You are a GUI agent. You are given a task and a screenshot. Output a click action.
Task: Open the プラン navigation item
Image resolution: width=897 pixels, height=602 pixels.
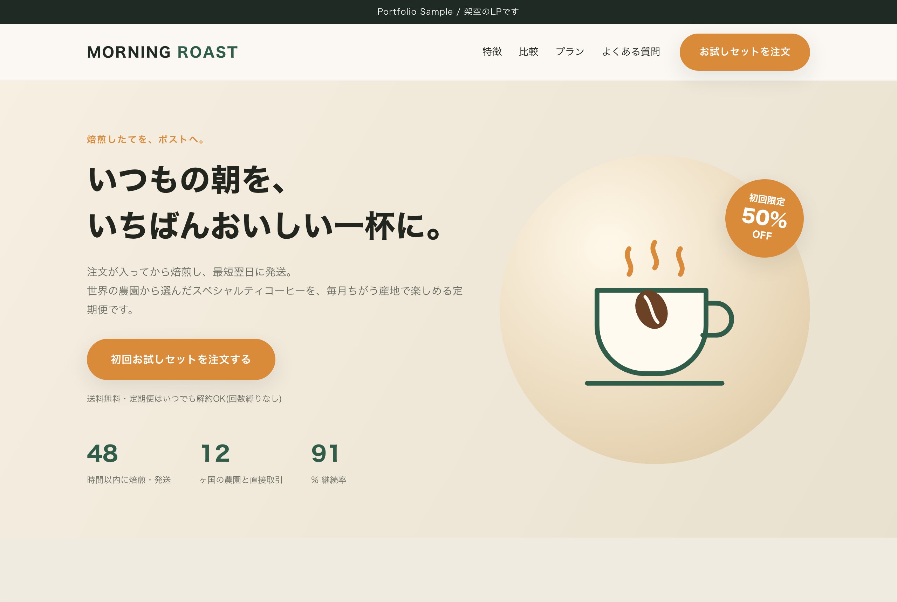pos(570,52)
